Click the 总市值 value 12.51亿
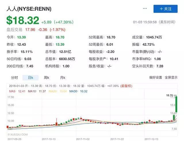This screenshot has height=141, width=184. pyautogui.click(x=65, y=52)
